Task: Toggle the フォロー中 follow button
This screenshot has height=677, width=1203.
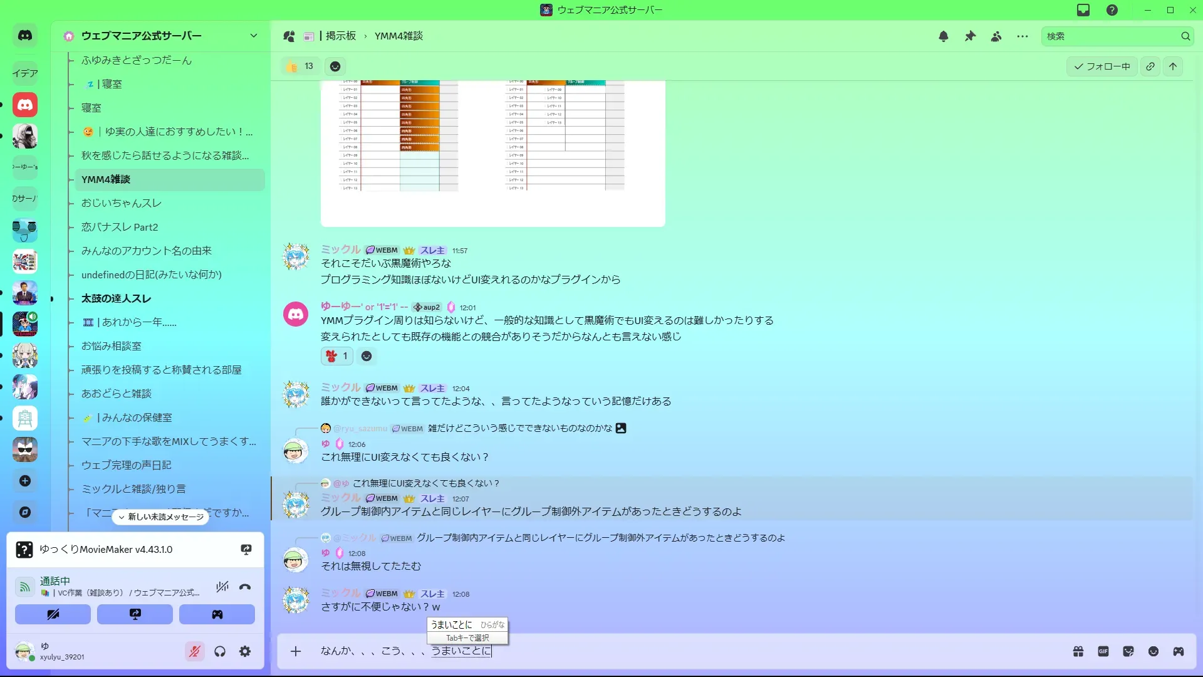Action: click(1102, 66)
